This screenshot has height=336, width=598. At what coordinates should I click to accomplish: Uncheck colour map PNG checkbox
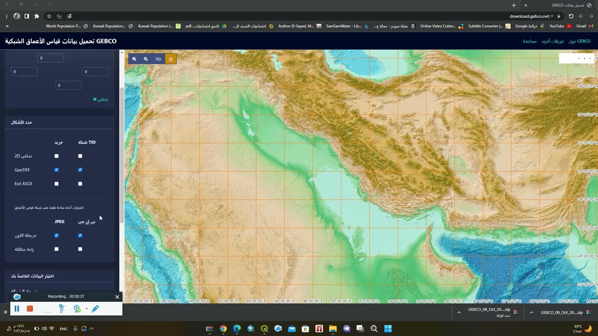[80, 235]
